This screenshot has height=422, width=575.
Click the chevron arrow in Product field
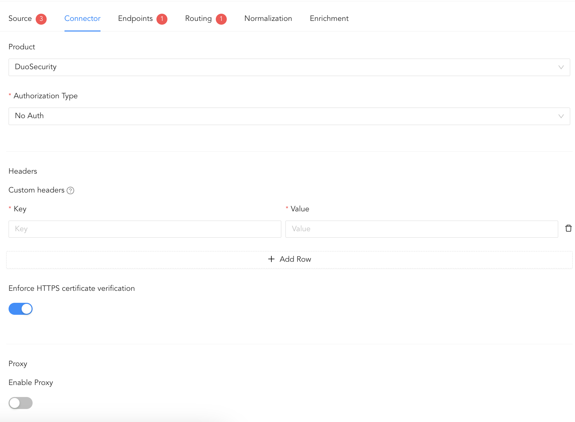561,67
